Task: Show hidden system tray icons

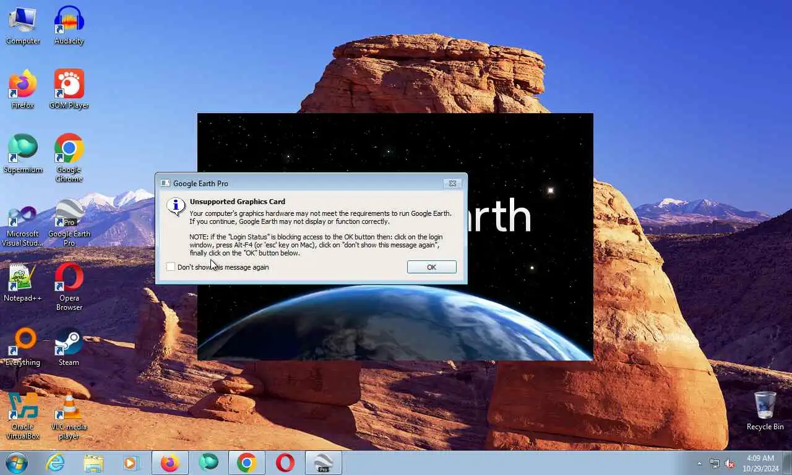Action: pos(700,463)
